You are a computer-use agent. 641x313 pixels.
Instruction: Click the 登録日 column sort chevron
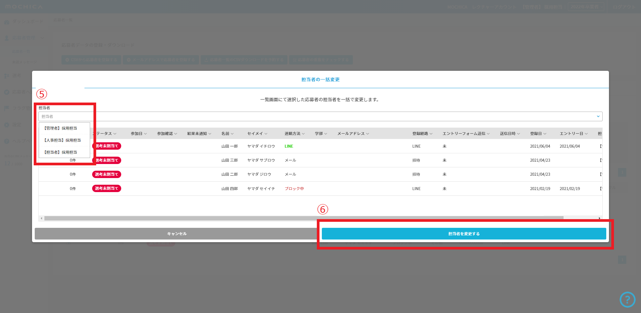[545, 134]
